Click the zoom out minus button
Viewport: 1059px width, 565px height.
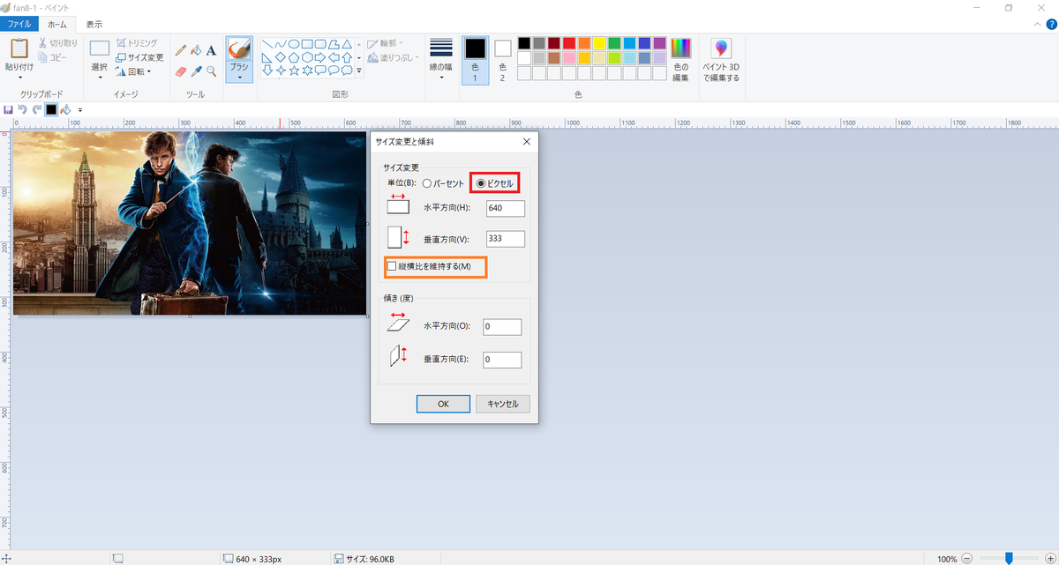coord(967,559)
